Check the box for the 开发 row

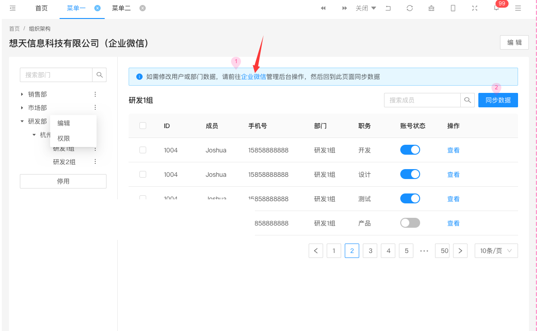[x=143, y=150]
